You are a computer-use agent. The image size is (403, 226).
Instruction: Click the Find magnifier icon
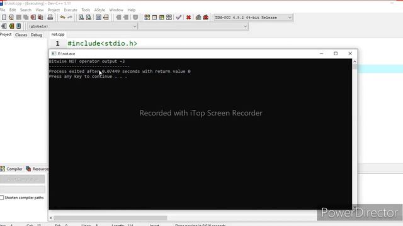(81, 18)
